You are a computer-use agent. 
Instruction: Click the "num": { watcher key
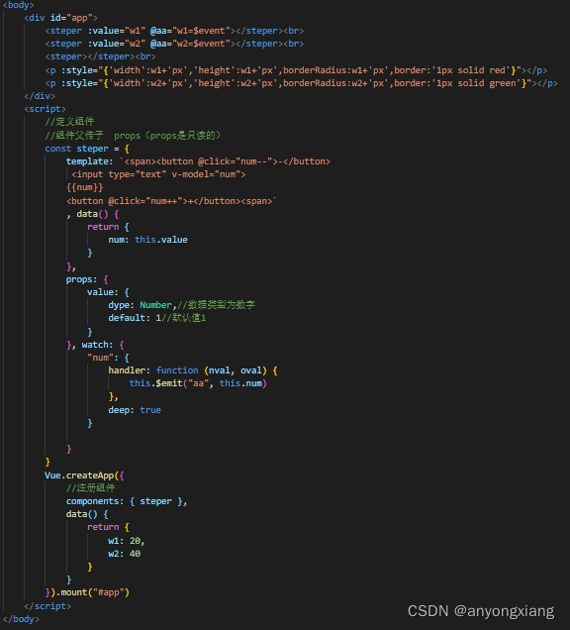pos(109,358)
